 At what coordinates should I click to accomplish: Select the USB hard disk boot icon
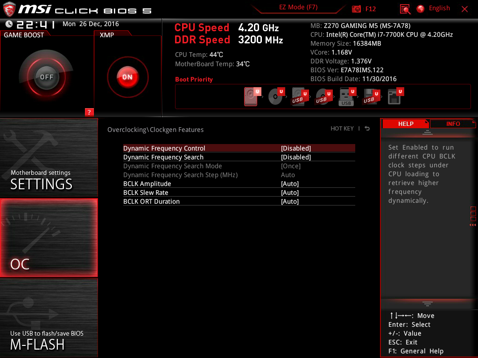click(300, 96)
